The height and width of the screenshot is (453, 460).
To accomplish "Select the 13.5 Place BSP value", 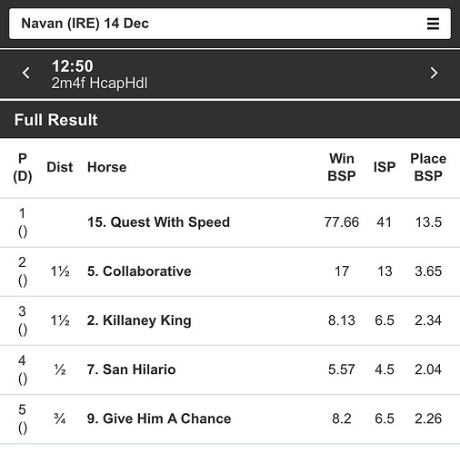I will [428, 222].
